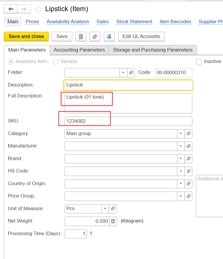Expand the Price Group dropdown arrow
The height and width of the screenshot is (259, 223).
pyautogui.click(x=181, y=196)
